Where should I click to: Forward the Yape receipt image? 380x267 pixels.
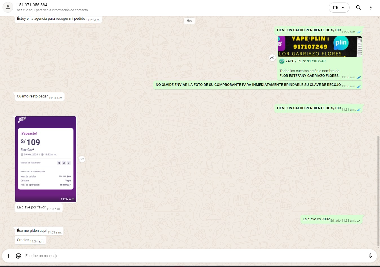[82, 159]
